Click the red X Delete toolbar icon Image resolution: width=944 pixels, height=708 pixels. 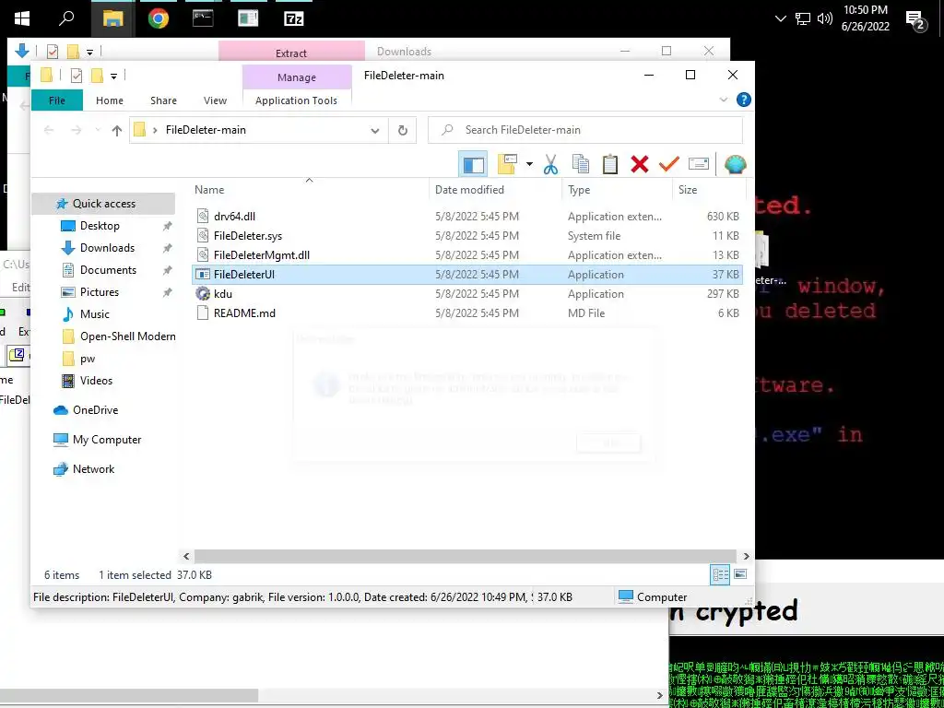tap(640, 164)
